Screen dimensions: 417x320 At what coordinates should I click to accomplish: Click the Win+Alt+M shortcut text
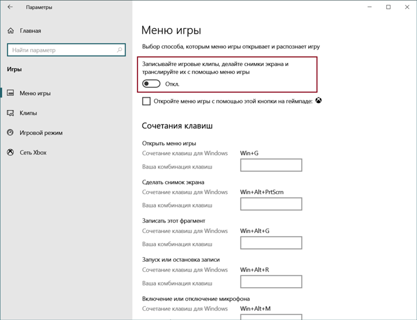coord(255,309)
